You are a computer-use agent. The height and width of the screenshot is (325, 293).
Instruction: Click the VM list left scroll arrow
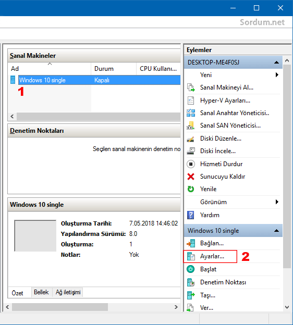tap(12, 116)
